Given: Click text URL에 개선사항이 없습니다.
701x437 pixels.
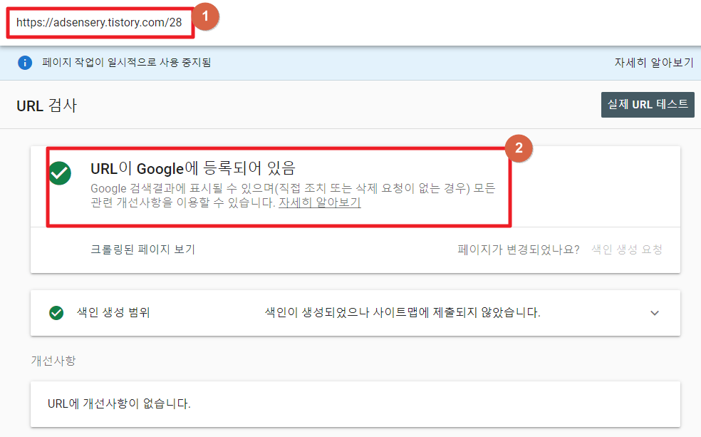Looking at the screenshot, I should coord(120,403).
